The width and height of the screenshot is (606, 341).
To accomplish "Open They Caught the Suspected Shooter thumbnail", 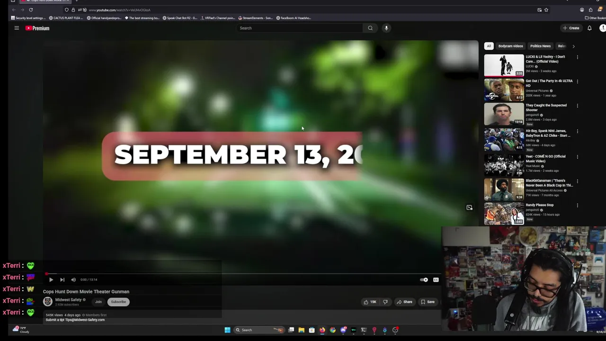I will click(504, 114).
